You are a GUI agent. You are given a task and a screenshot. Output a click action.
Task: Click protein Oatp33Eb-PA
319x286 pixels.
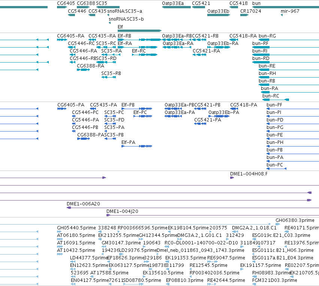(219, 116)
